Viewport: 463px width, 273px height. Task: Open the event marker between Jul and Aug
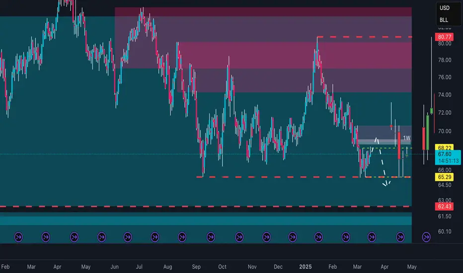(x=154, y=237)
